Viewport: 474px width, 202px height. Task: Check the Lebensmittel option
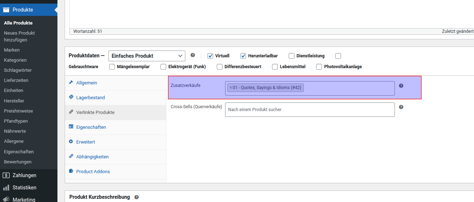pyautogui.click(x=275, y=67)
